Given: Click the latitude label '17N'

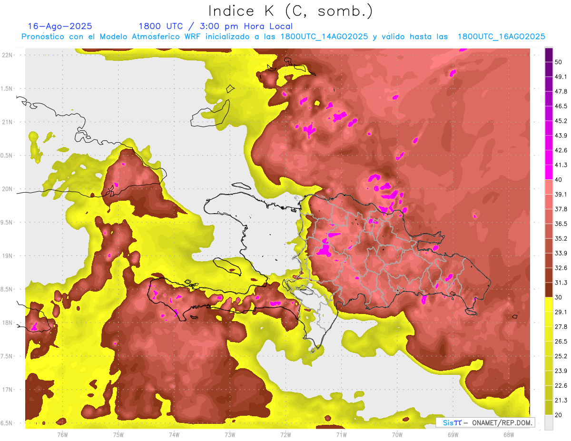Looking at the screenshot, I should click(x=8, y=390).
